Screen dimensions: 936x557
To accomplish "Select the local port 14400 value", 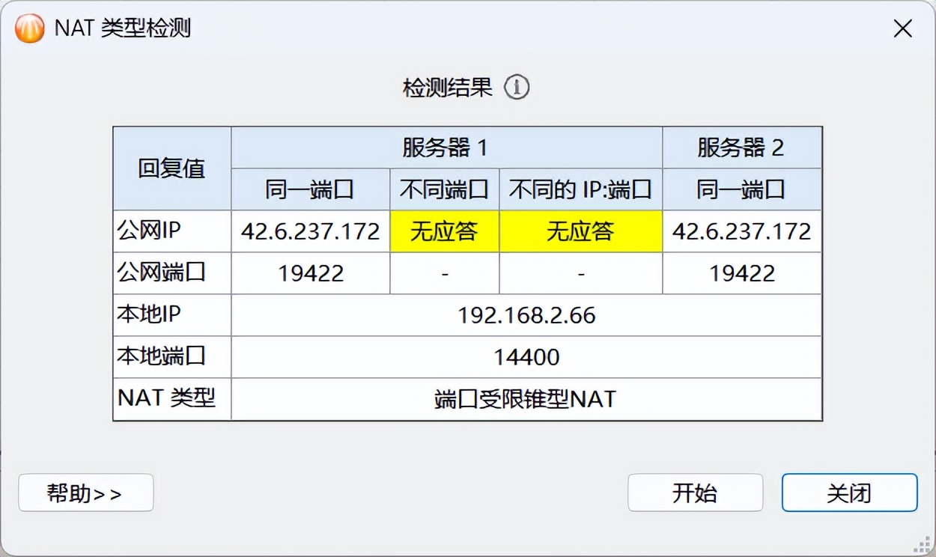I will click(x=526, y=357).
